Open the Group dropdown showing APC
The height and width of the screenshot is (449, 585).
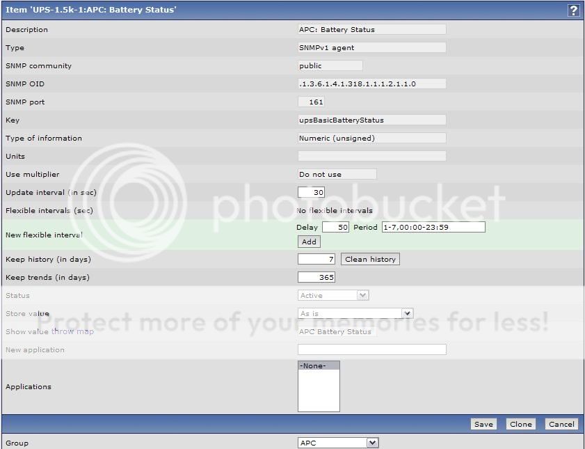click(x=338, y=443)
